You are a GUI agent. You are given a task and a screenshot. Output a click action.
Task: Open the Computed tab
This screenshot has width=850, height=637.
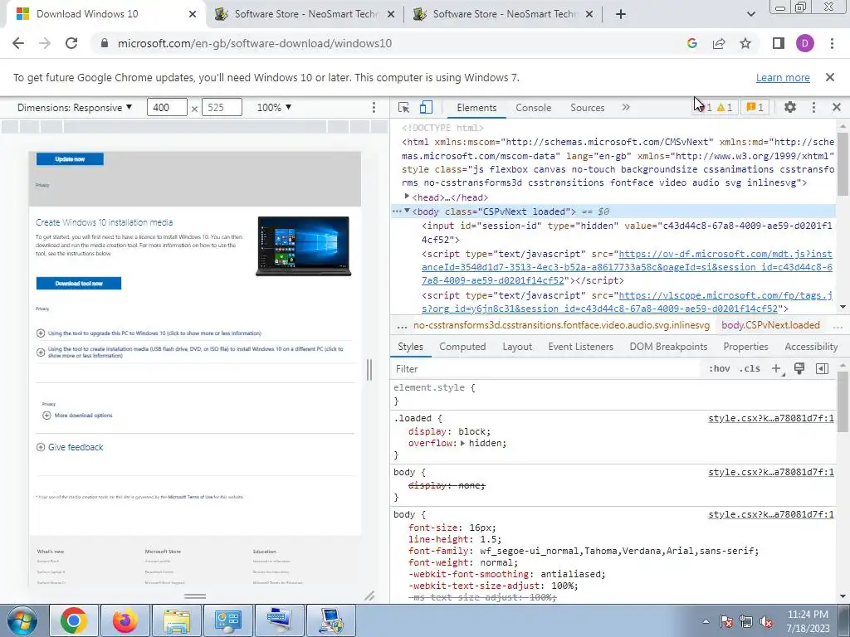click(x=462, y=347)
